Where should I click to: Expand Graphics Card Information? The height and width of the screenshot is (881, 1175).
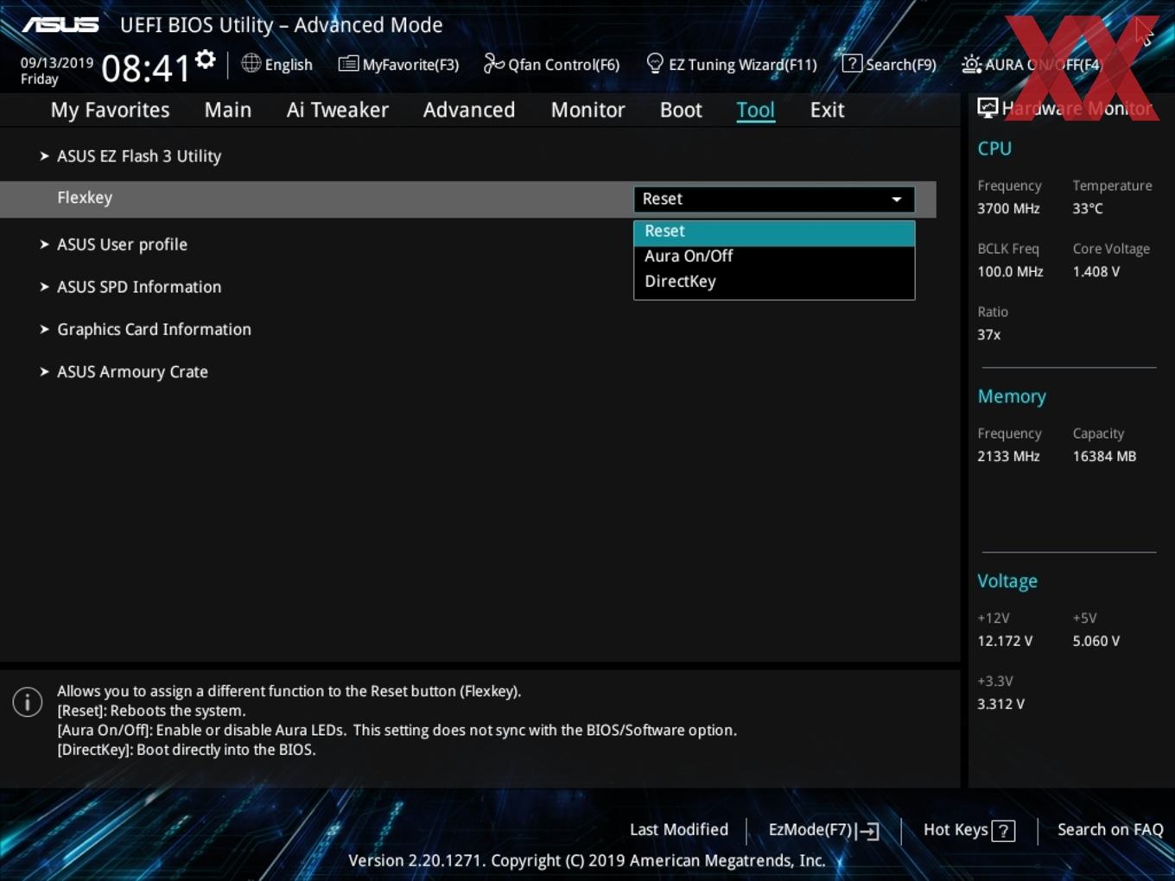[x=154, y=329]
